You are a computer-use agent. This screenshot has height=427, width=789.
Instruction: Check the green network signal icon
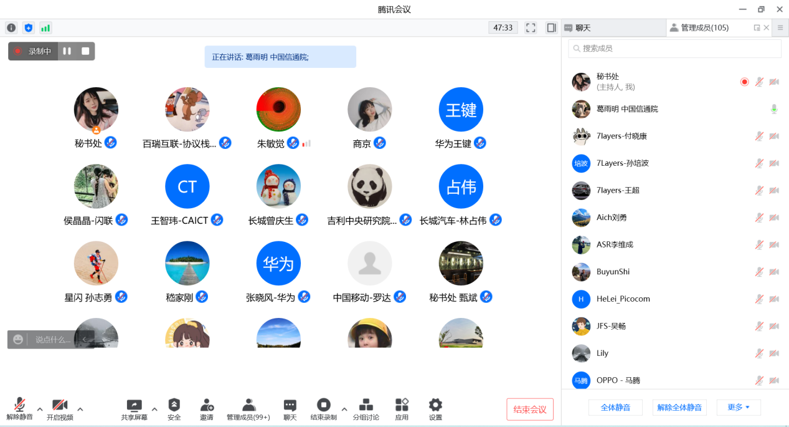point(45,27)
